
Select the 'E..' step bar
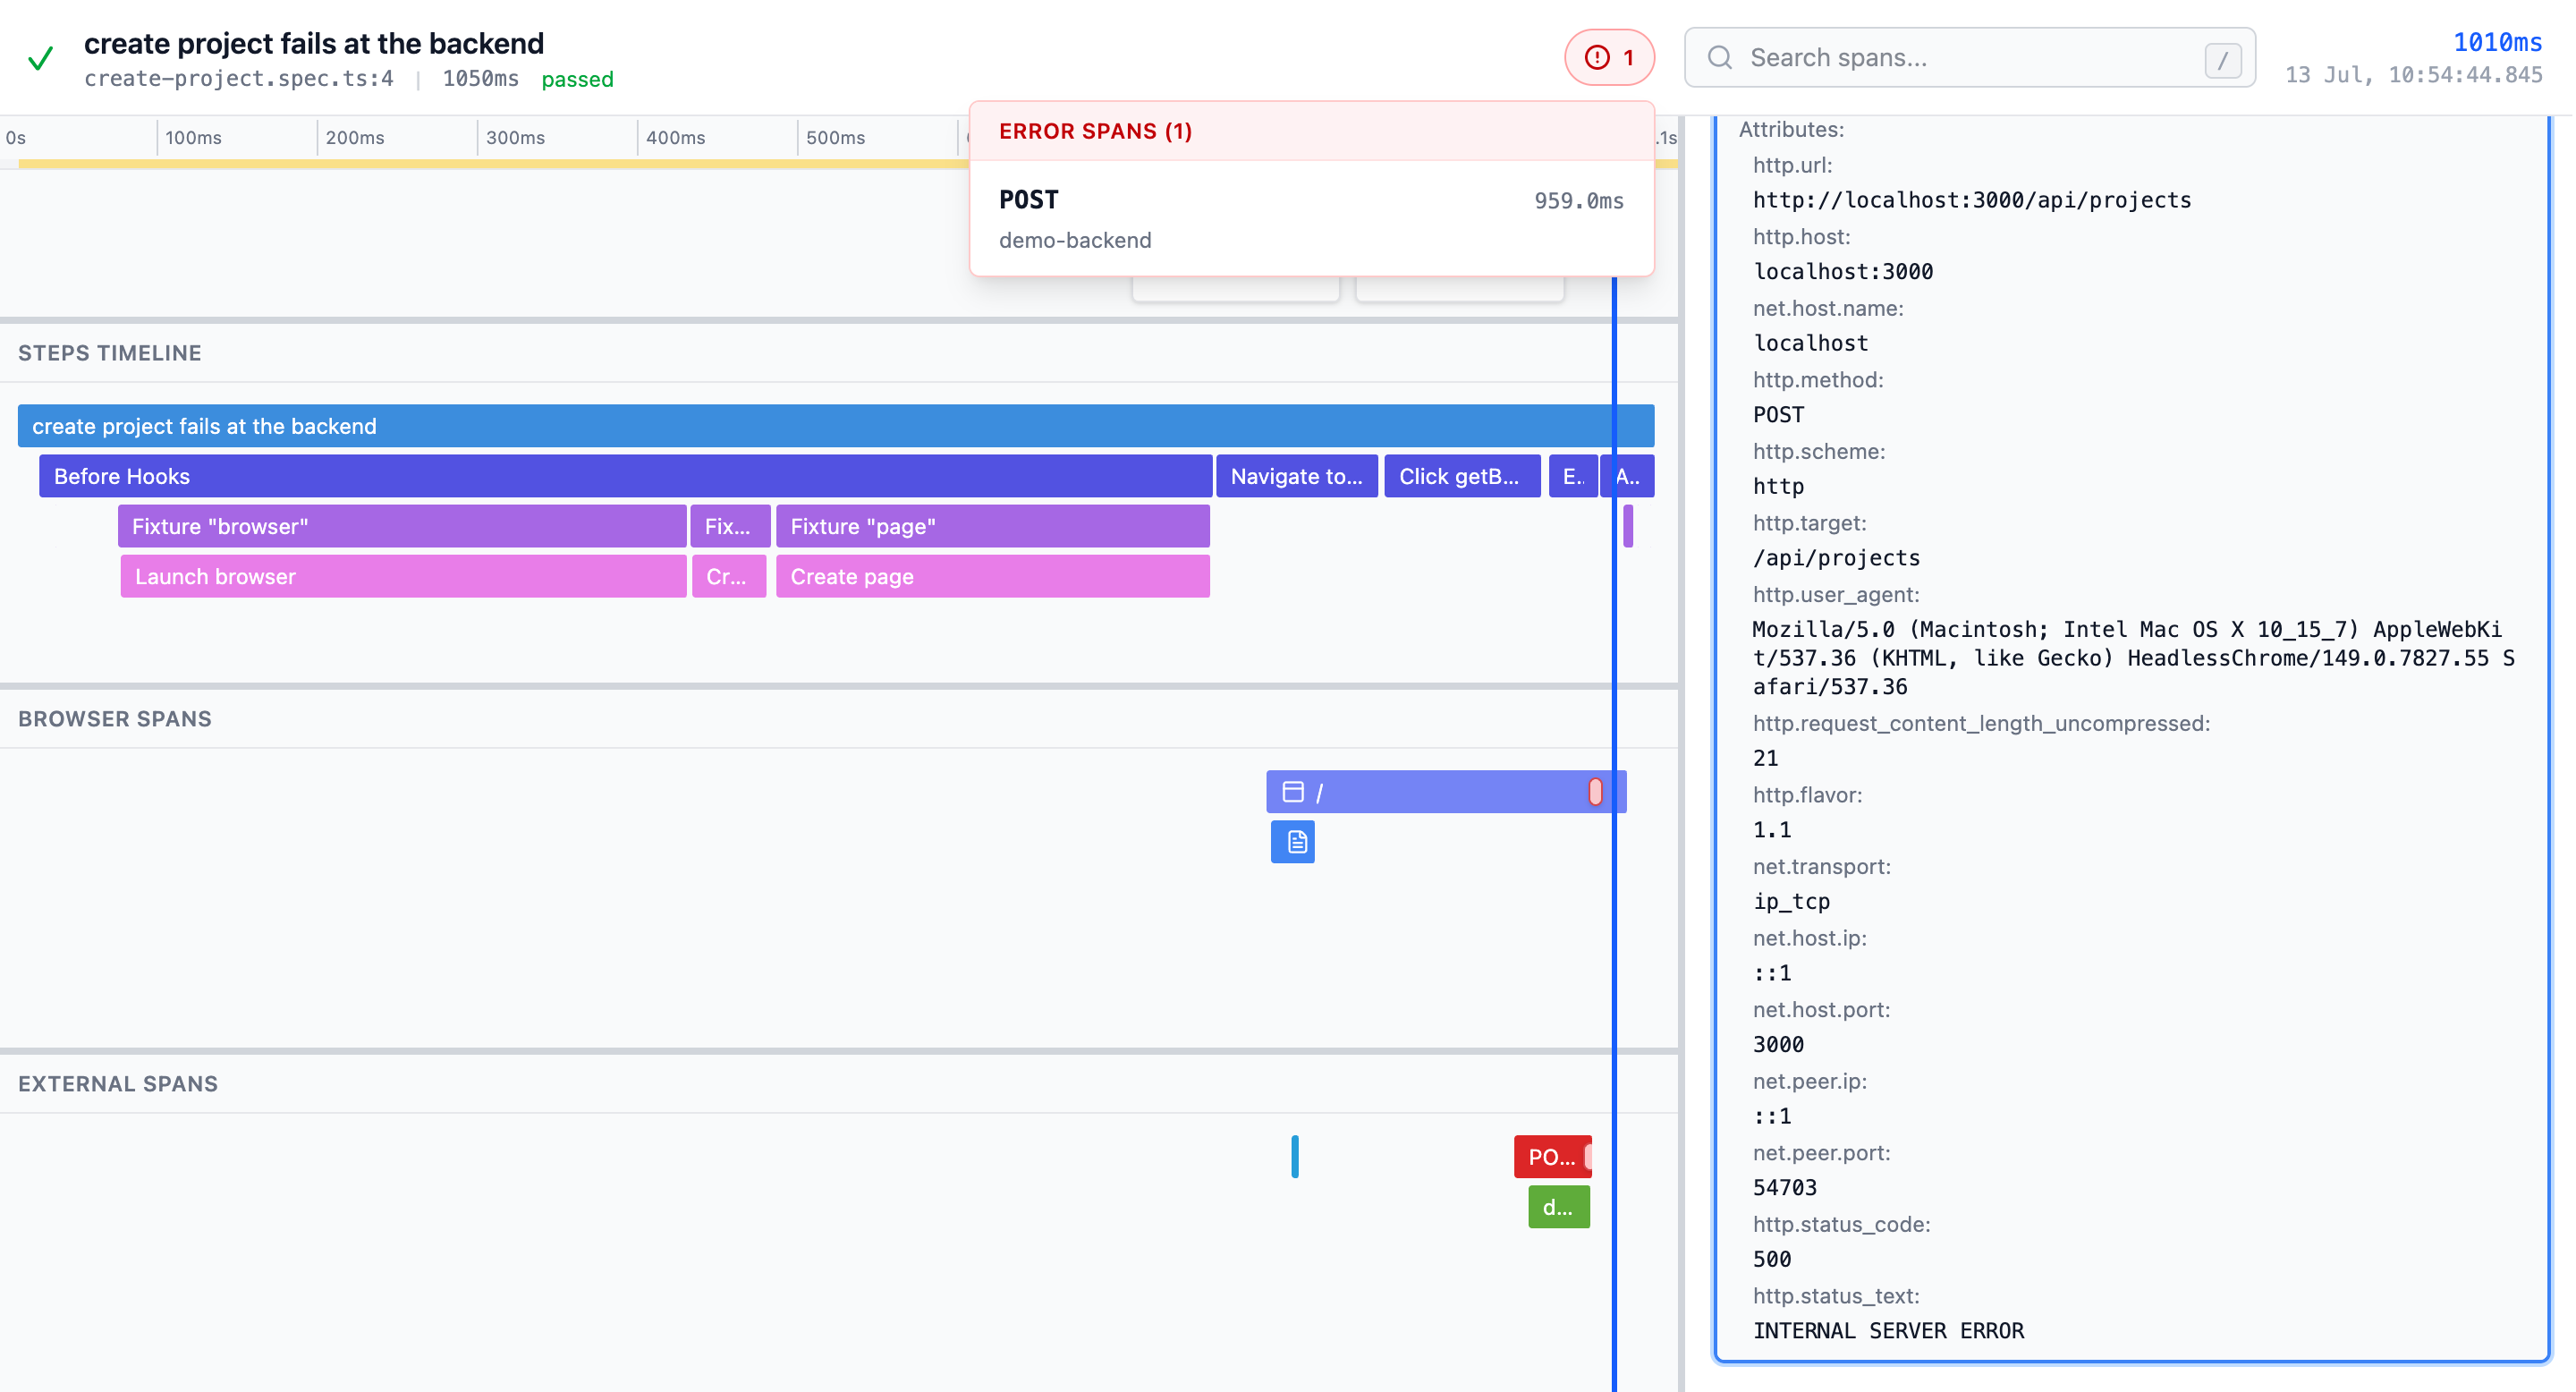1572,476
